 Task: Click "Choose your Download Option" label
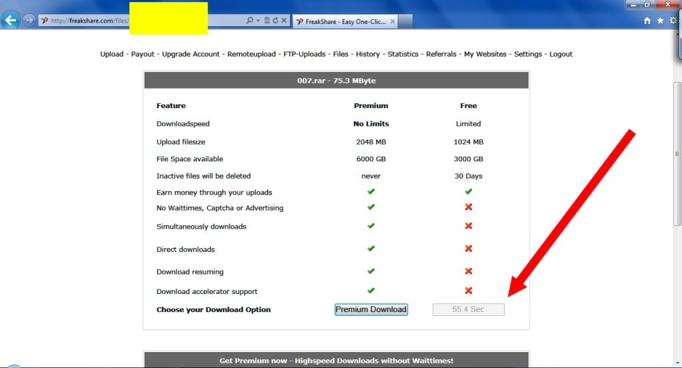pos(213,310)
